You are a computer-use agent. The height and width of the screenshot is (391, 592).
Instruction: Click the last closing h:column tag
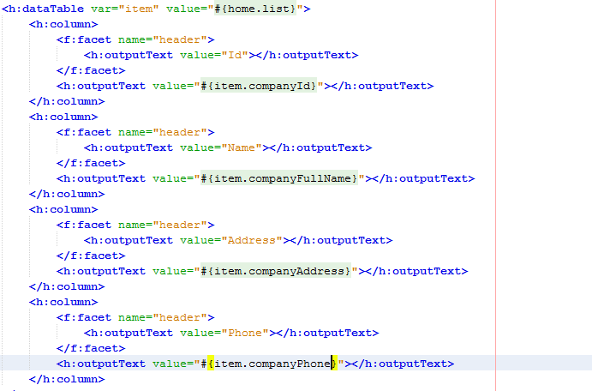(67, 379)
